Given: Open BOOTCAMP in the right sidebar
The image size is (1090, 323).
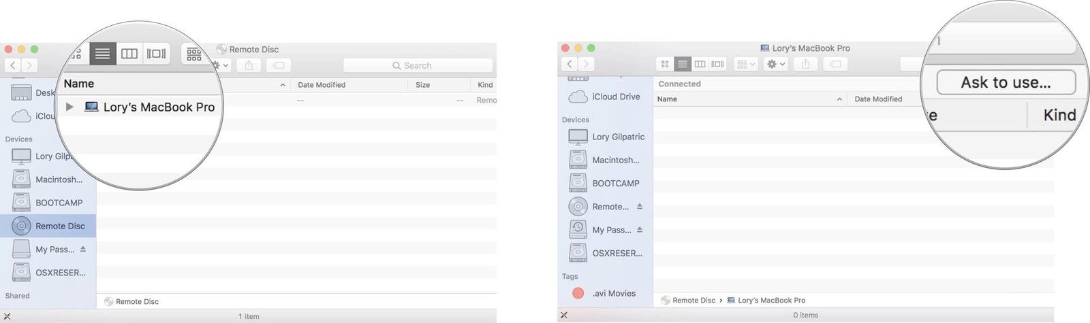Looking at the screenshot, I should [x=615, y=183].
